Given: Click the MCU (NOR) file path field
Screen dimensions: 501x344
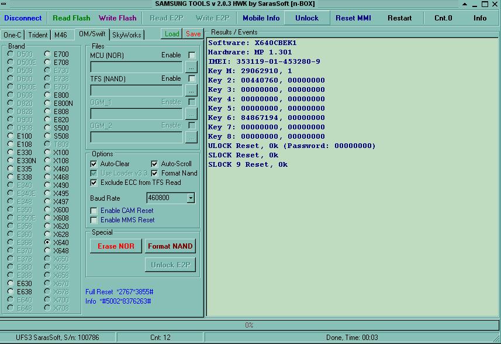Looking at the screenshot, I should click(x=136, y=67).
